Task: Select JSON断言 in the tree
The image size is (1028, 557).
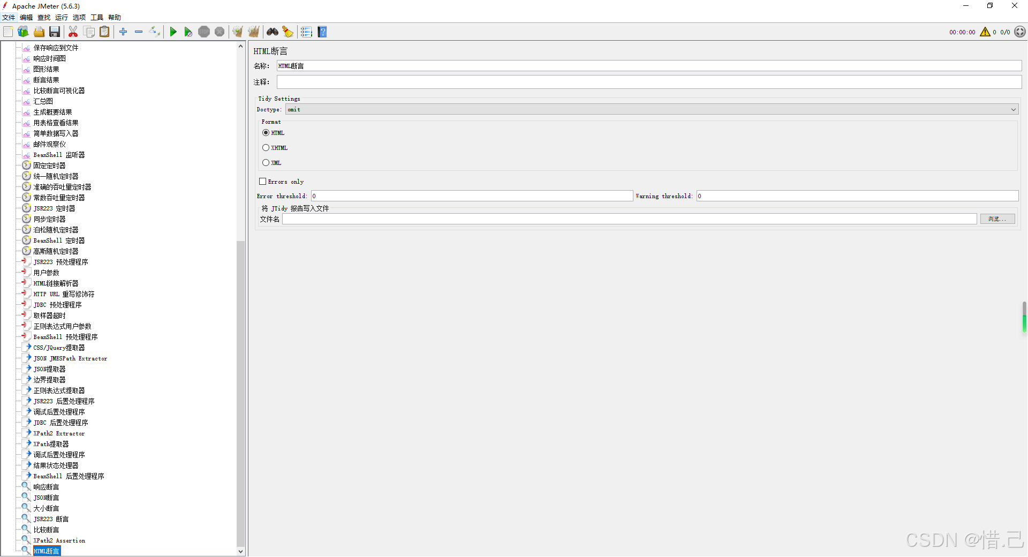Action: coord(46,498)
